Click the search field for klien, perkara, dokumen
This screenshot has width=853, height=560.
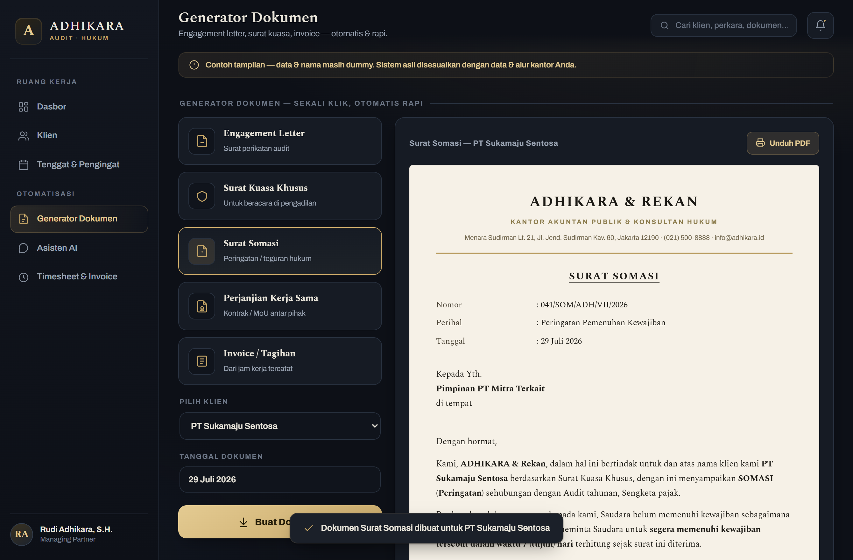(x=723, y=25)
